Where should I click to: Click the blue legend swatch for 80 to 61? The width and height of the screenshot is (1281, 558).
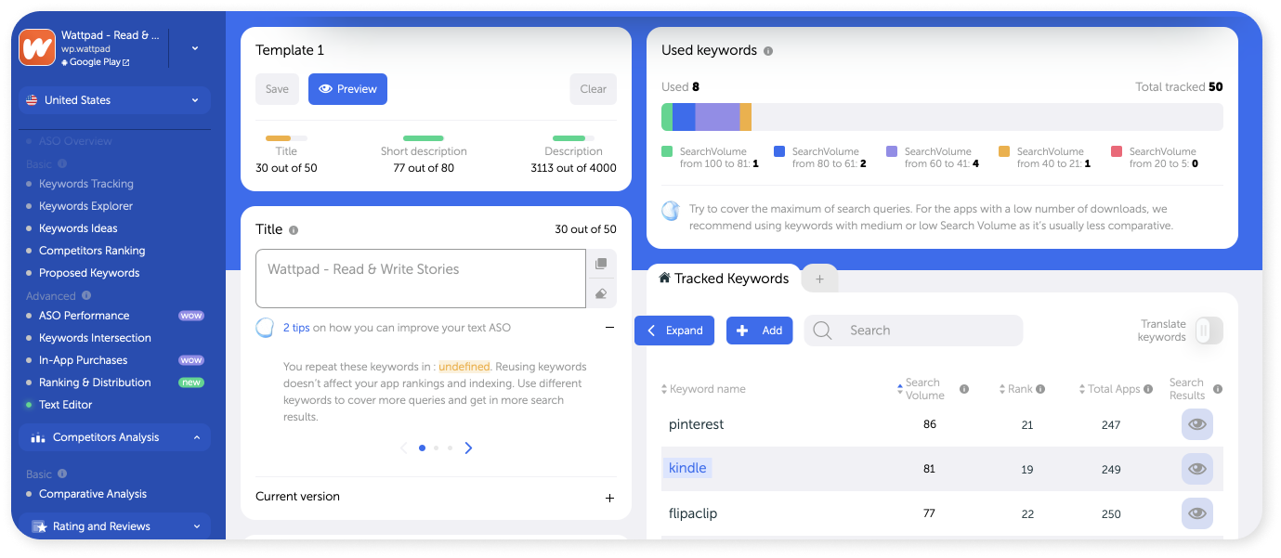[779, 151]
